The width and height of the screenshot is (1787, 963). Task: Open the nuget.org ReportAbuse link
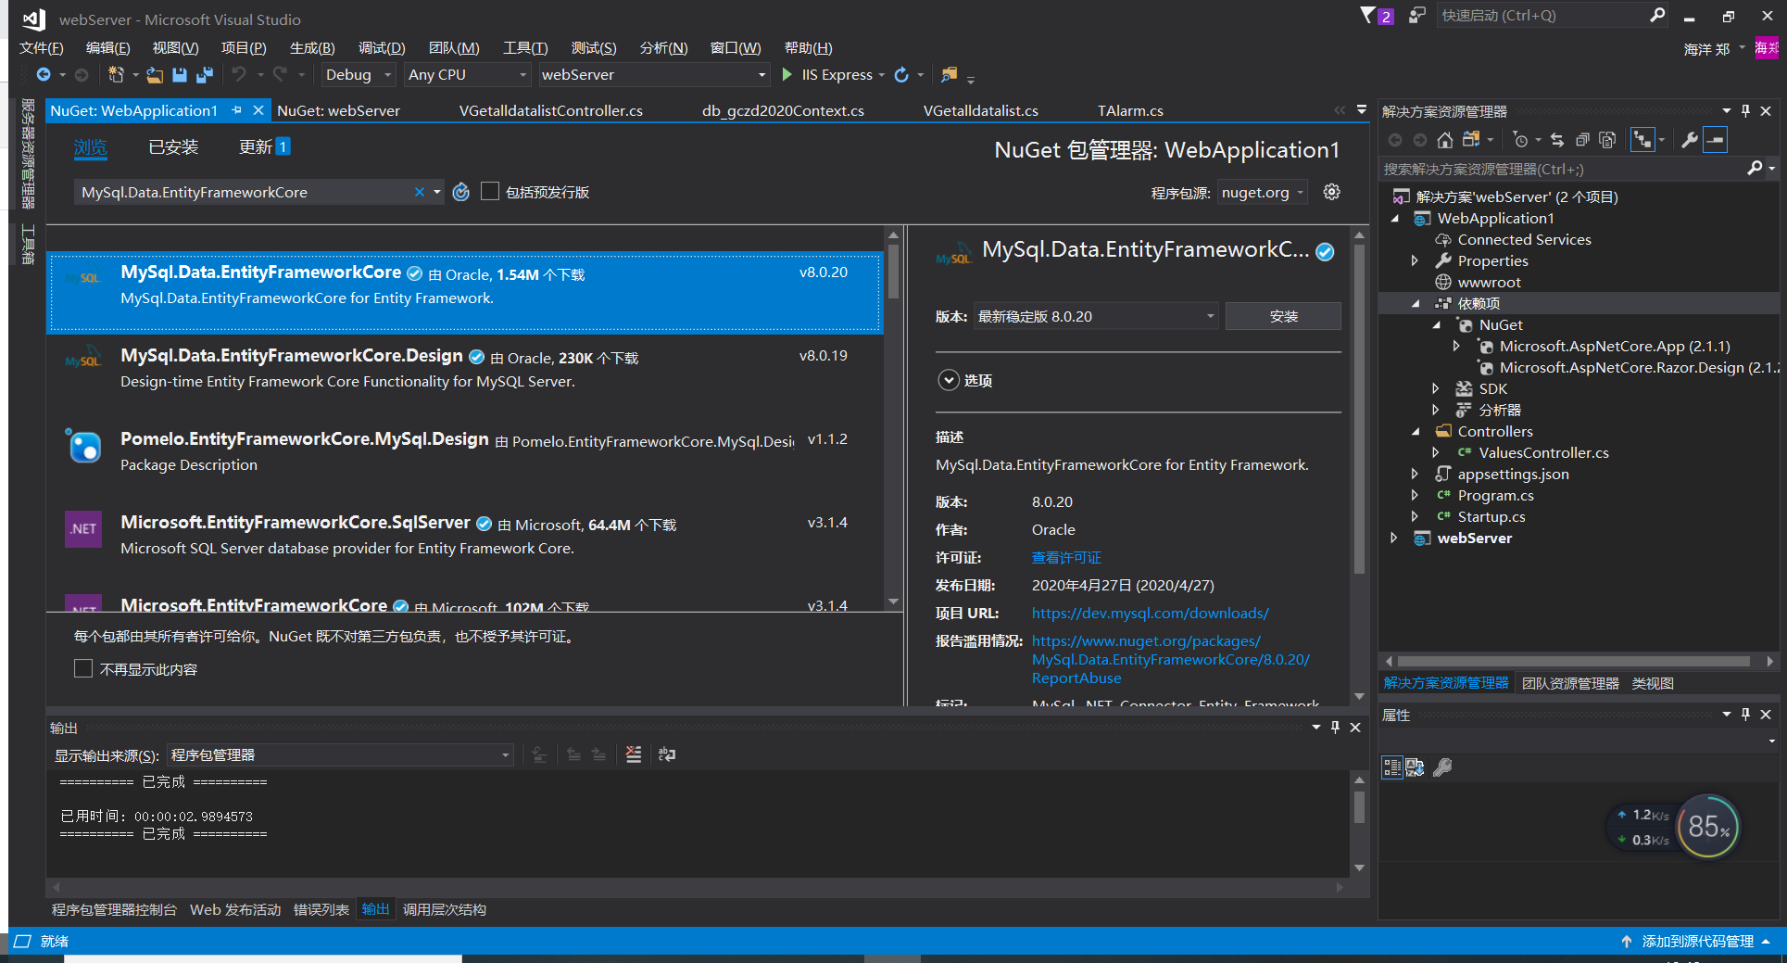coord(1171,660)
